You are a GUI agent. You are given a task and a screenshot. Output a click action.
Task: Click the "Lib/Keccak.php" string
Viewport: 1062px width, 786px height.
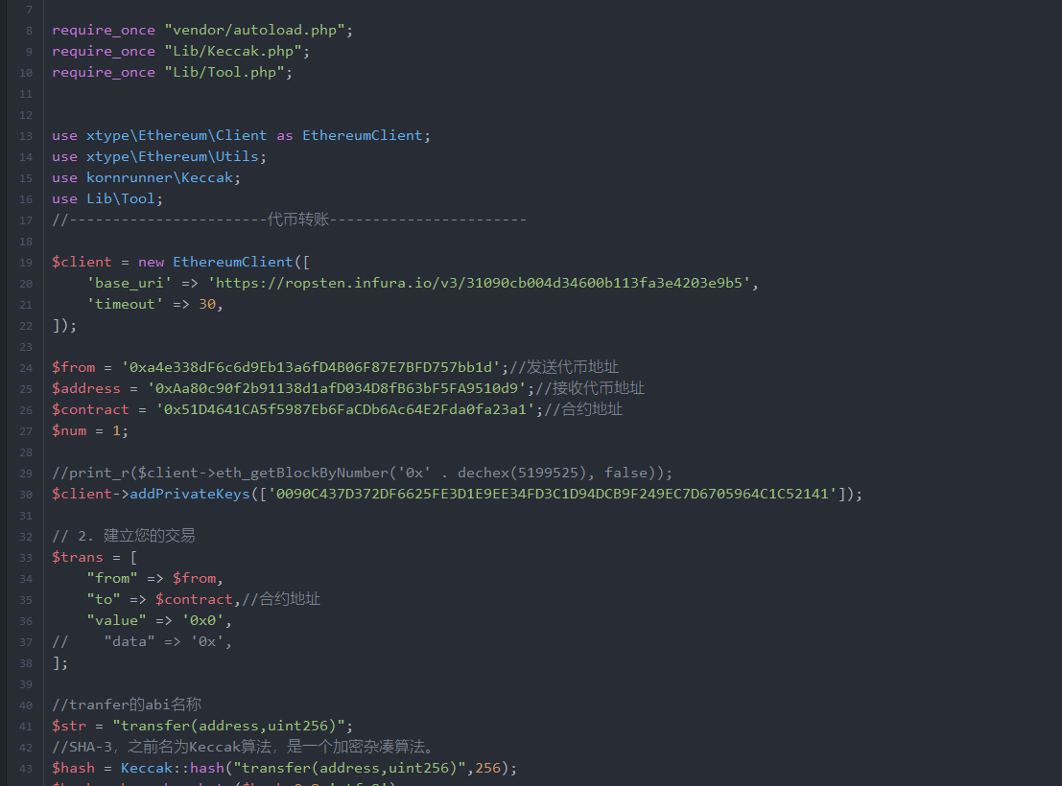pos(233,51)
